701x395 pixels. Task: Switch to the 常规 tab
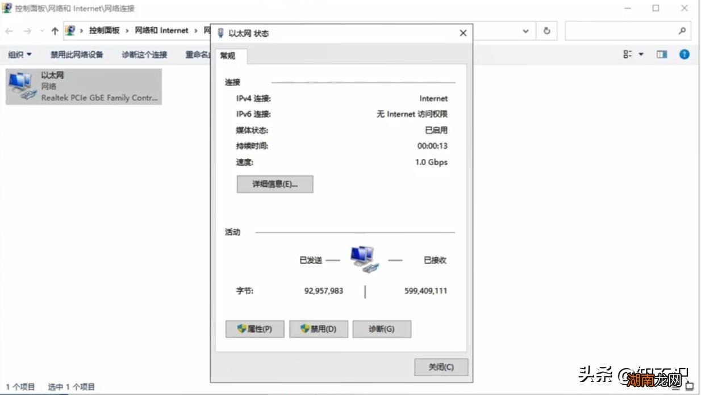pyautogui.click(x=229, y=57)
